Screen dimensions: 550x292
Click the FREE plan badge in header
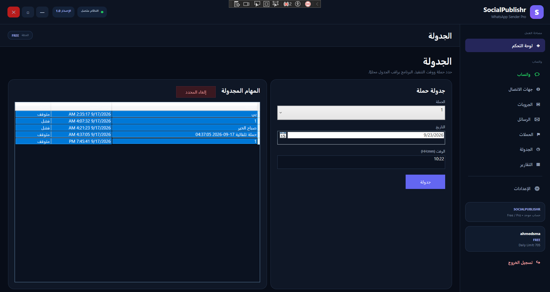click(x=20, y=35)
